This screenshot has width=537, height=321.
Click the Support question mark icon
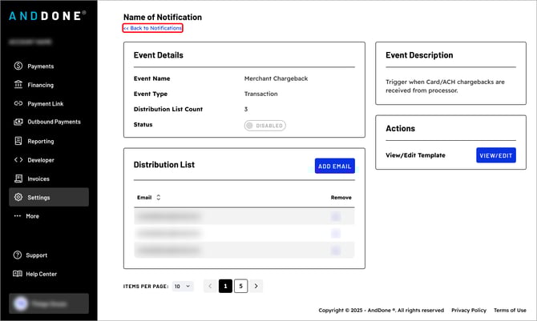coord(17,255)
